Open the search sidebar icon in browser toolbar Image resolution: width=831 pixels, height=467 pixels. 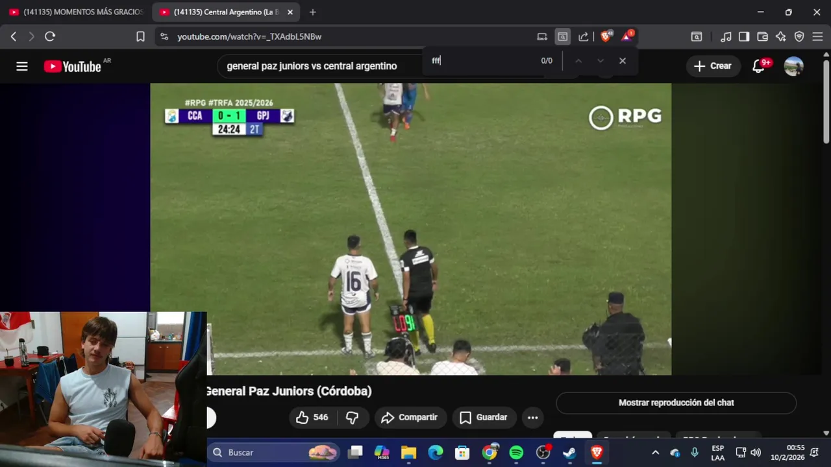coord(697,37)
